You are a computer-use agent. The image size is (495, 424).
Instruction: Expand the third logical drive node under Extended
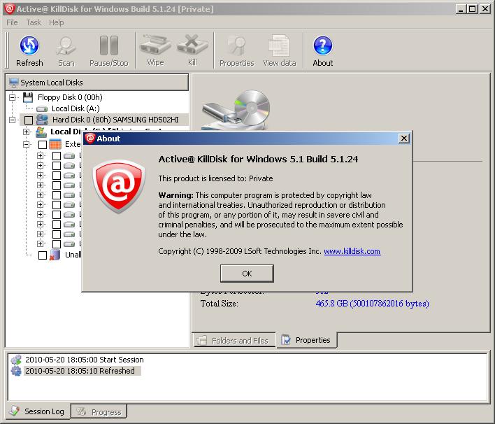coord(40,175)
